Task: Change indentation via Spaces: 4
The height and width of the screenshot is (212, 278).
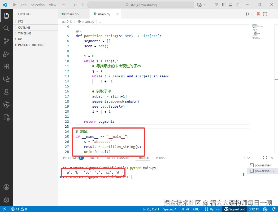Action: tap(170, 209)
